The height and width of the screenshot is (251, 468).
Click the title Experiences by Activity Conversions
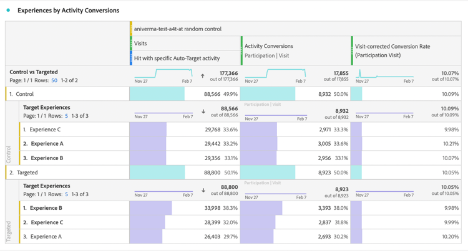(68, 11)
